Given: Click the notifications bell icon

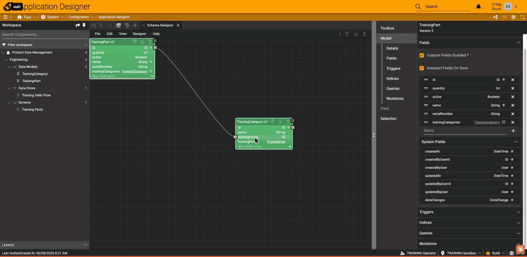Looking at the screenshot, I should coord(479,6).
